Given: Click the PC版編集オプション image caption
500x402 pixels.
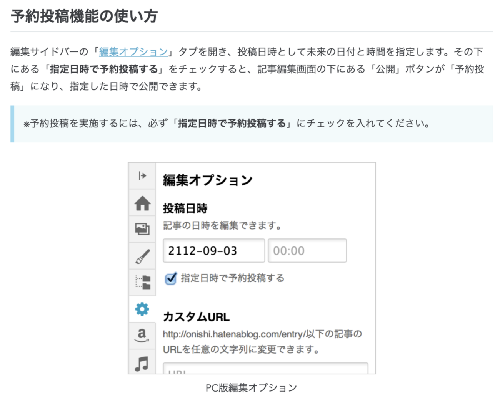Looking at the screenshot, I should pos(251,388).
